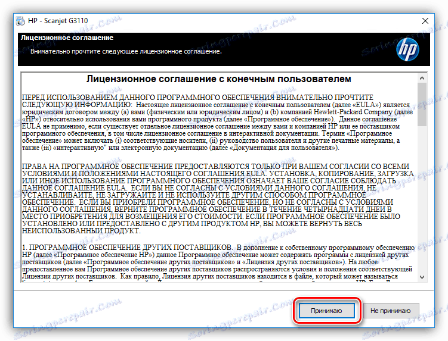Viewport: 448px width, 341px height.
Task: Decline the license with Не принимаю
Action: coord(391,311)
